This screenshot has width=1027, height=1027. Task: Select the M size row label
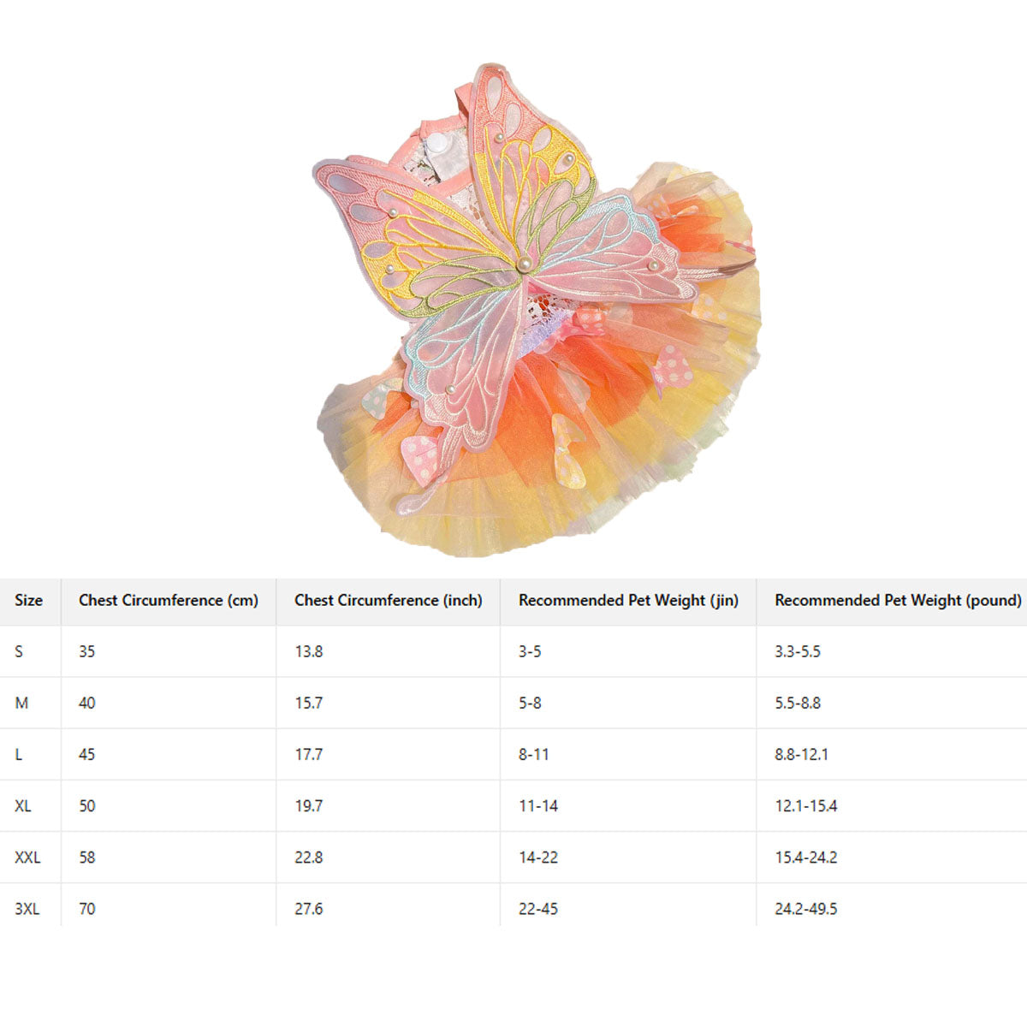tap(21, 703)
